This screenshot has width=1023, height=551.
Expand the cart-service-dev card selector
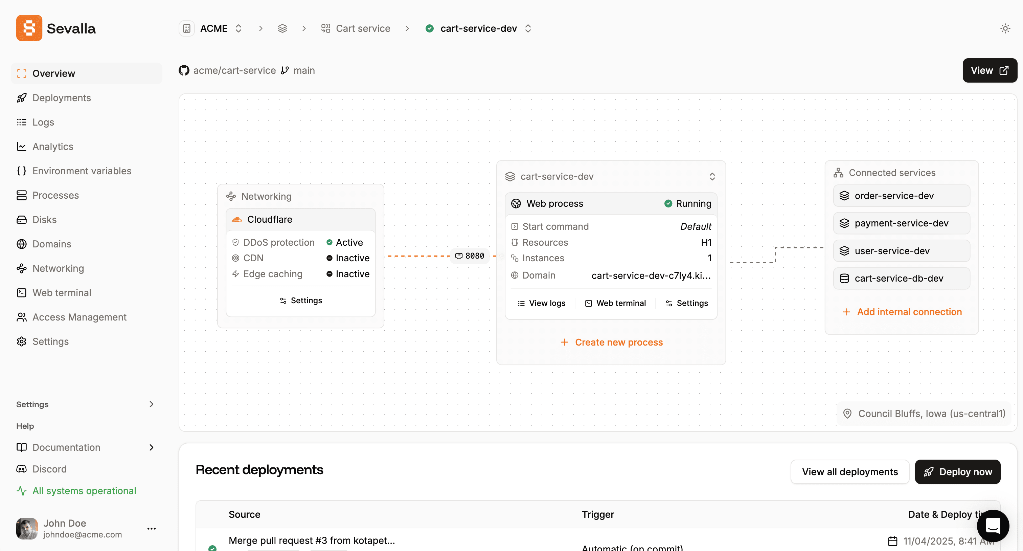click(x=712, y=176)
